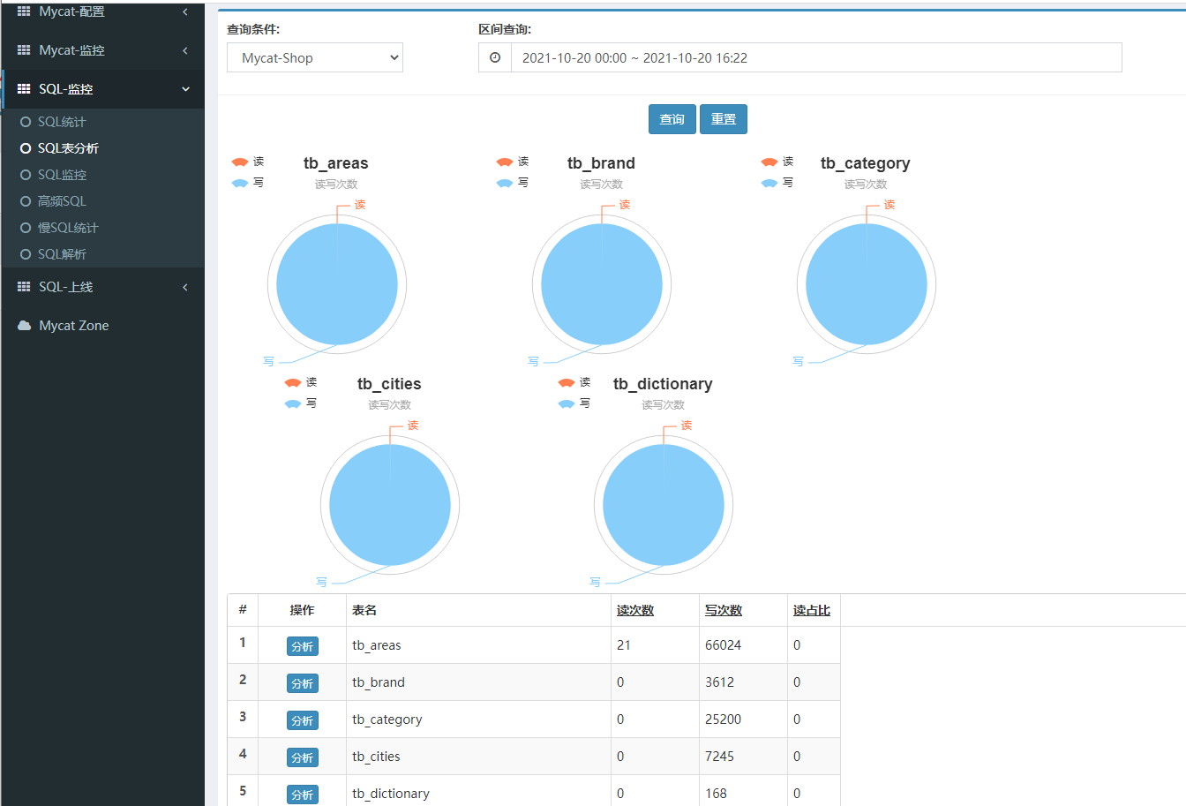Toggle 读 legend series in tb_cities chart
Screen dimensions: 1186x806
coord(300,382)
